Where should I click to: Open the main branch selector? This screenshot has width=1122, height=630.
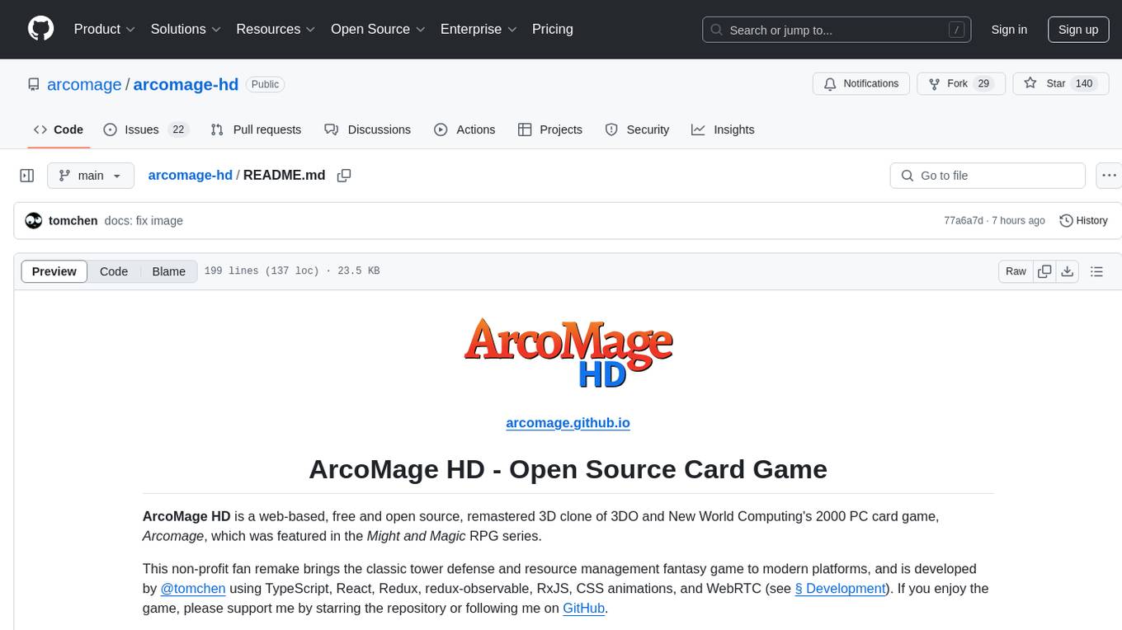pos(91,176)
